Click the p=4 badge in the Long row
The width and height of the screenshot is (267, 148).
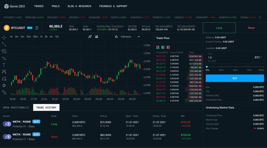(36, 122)
